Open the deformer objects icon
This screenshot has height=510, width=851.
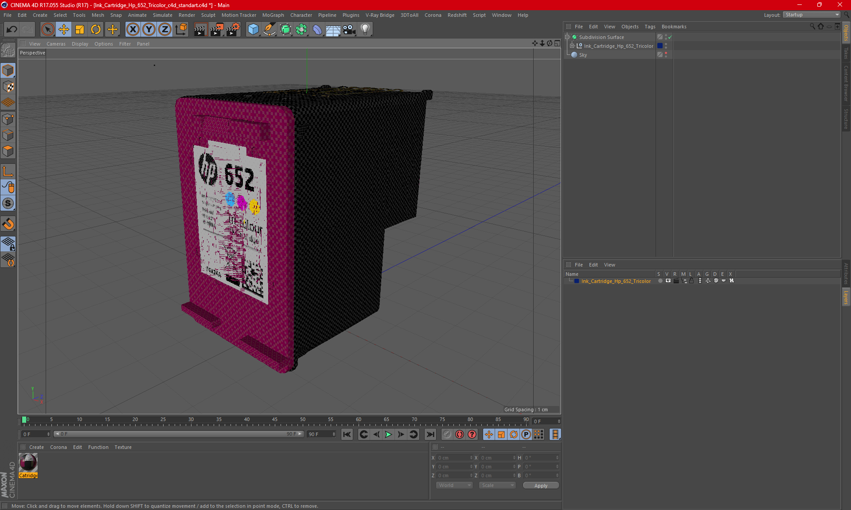pyautogui.click(x=317, y=30)
